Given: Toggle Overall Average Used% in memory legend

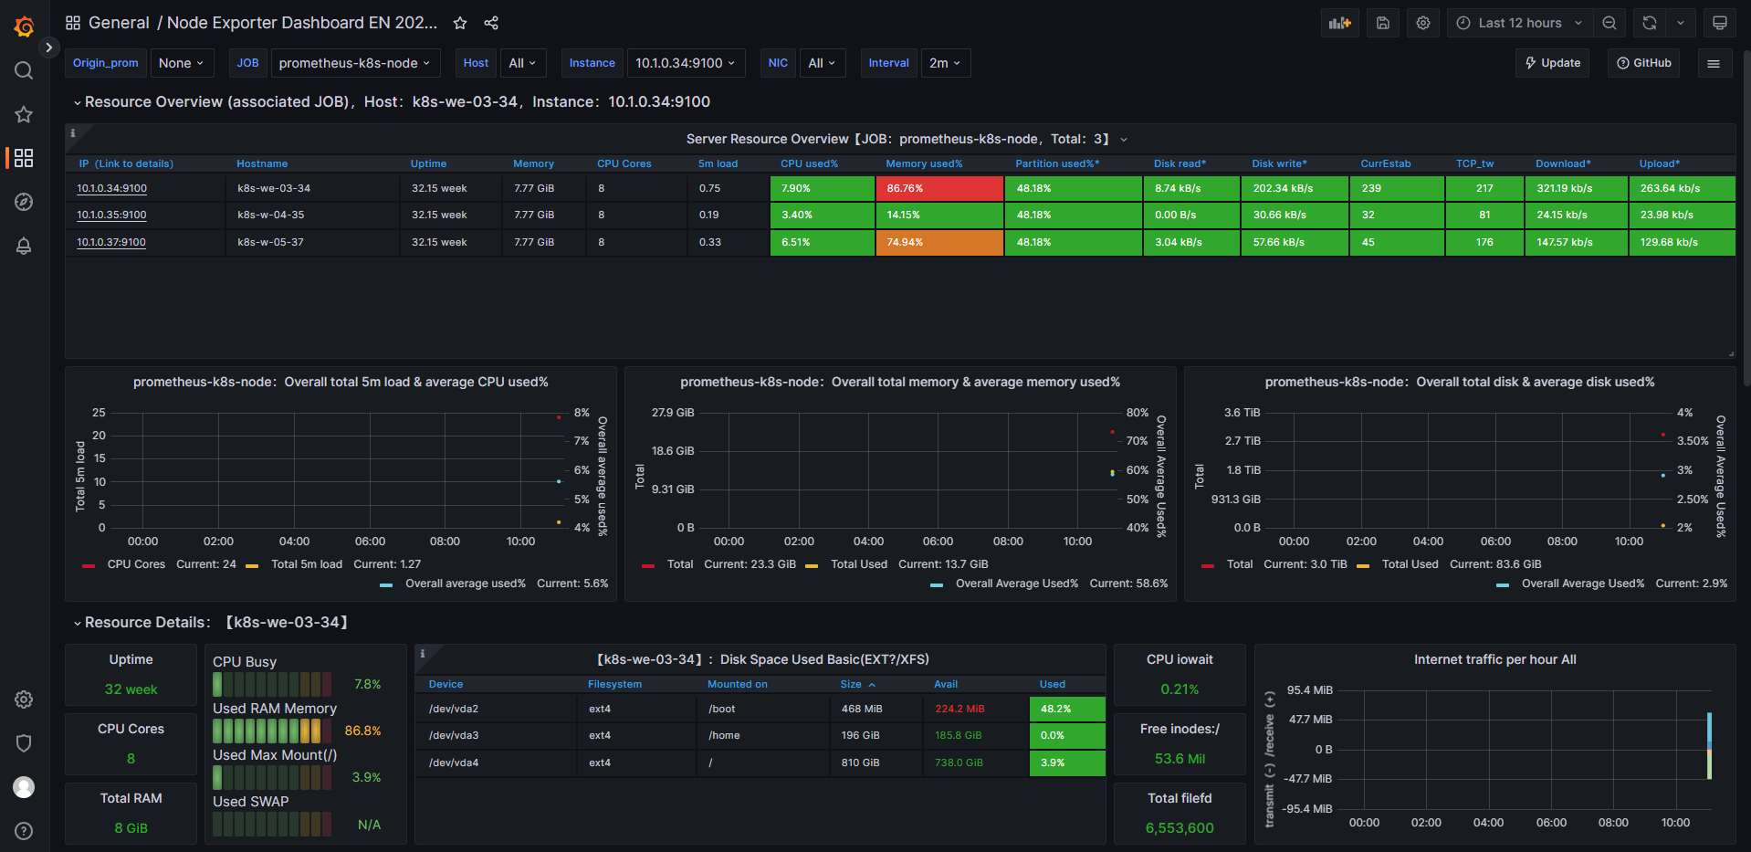Looking at the screenshot, I should [1017, 584].
